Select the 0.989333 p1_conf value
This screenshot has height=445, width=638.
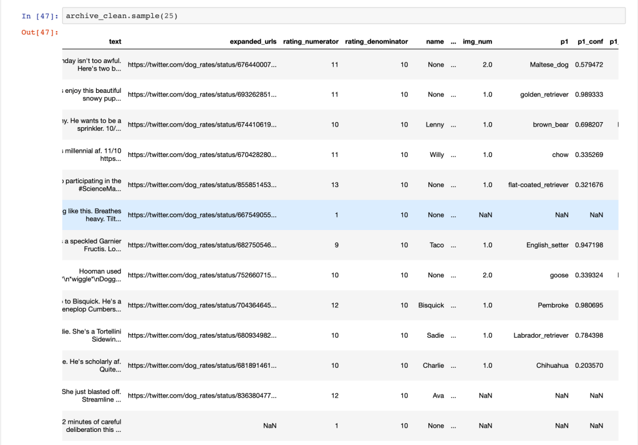click(x=589, y=95)
